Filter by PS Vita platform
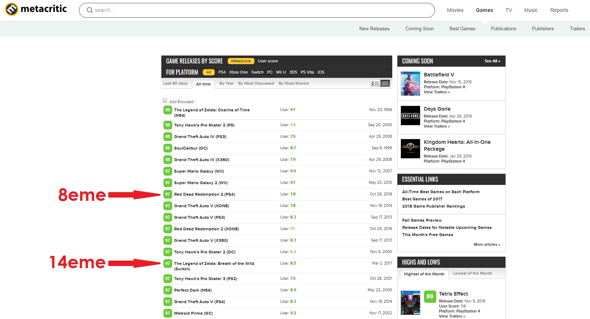This screenshot has width=590, height=319. (307, 72)
